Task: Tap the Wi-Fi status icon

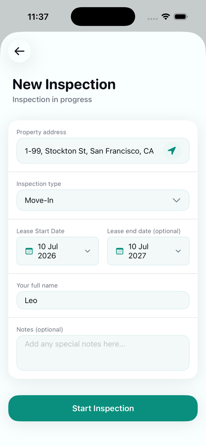Action: pos(166,17)
